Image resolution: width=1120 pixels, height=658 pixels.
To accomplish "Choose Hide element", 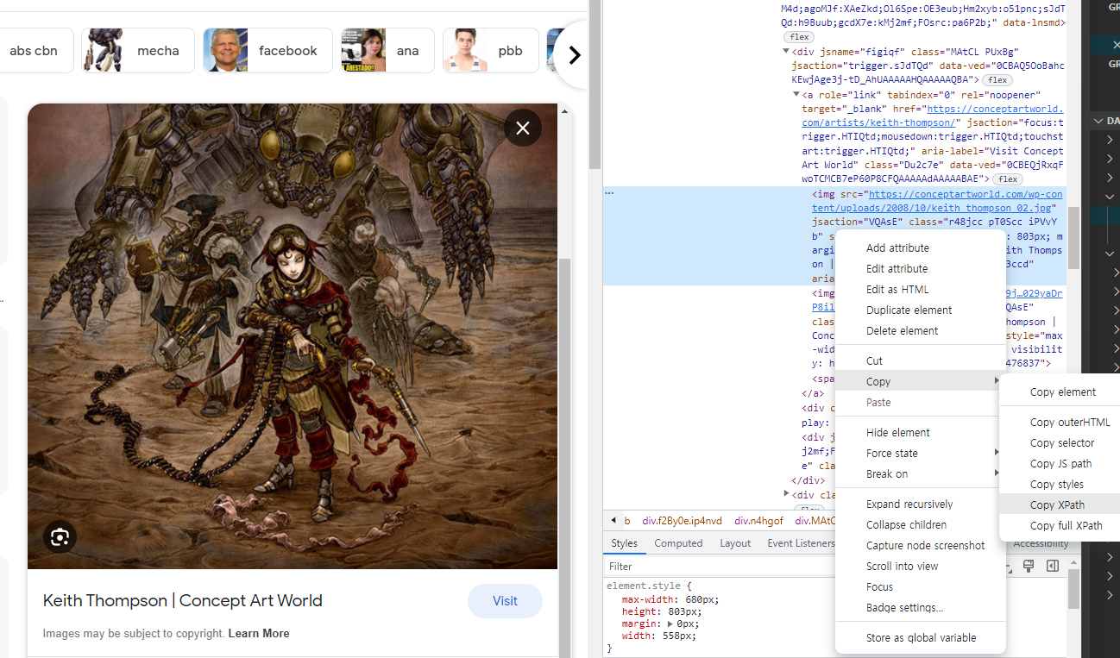I will click(x=897, y=432).
